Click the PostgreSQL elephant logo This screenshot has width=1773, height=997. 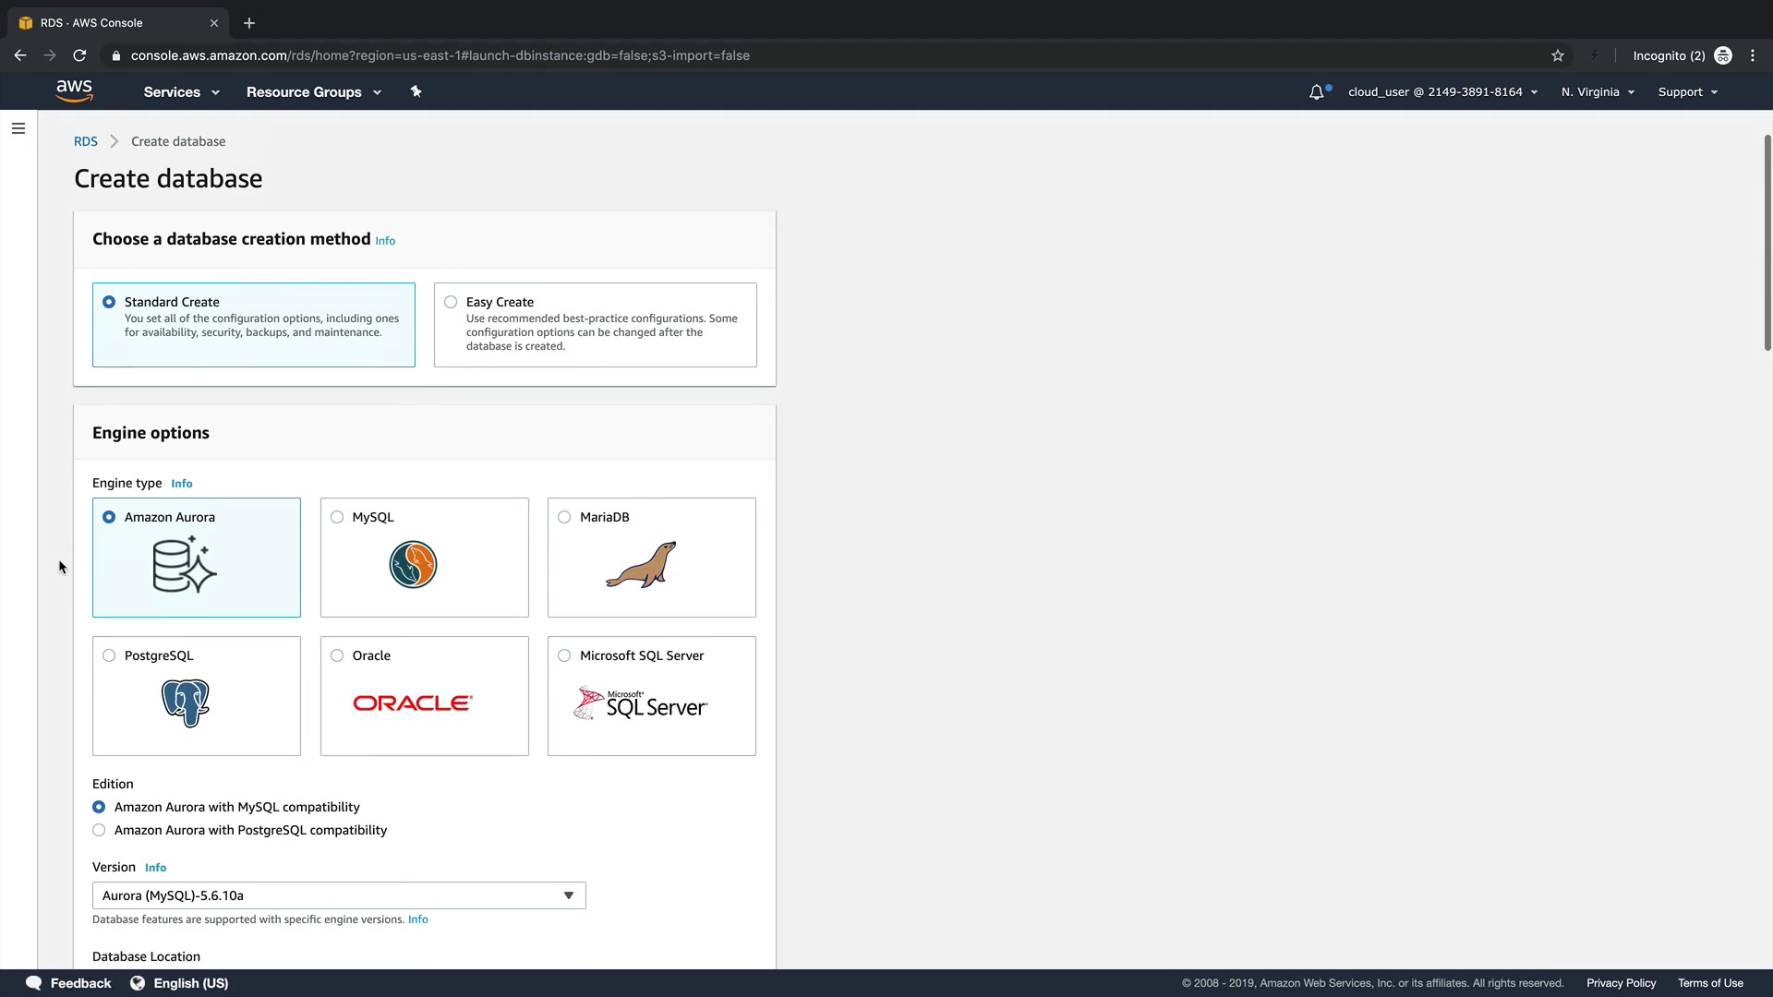[186, 703]
